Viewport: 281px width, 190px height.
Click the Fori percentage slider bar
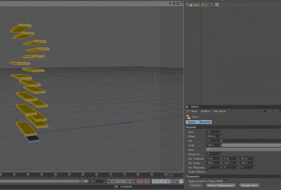tap(251, 141)
